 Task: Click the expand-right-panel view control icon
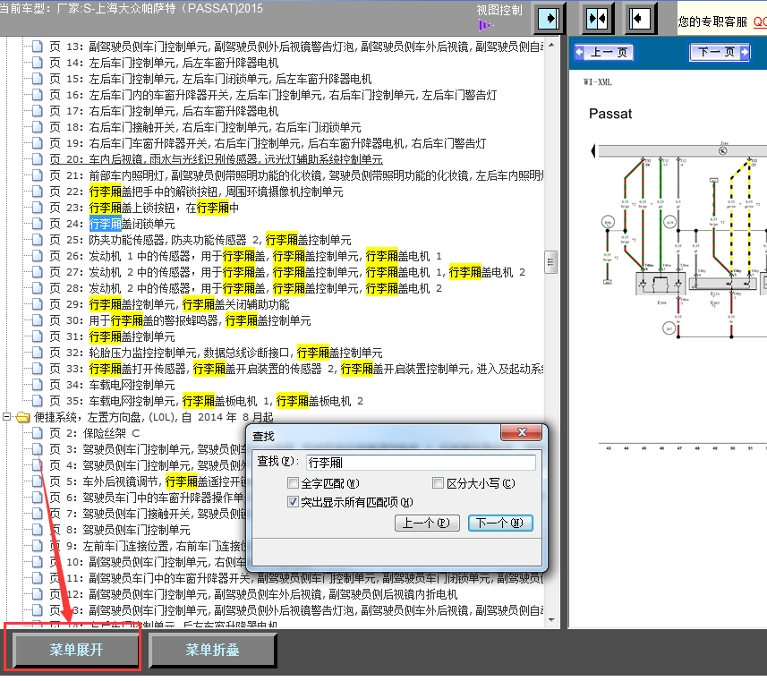click(x=640, y=18)
